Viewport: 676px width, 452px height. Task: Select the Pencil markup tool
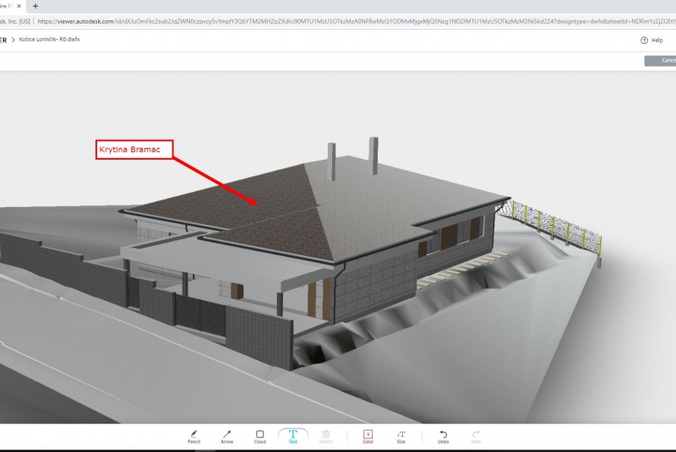click(194, 437)
